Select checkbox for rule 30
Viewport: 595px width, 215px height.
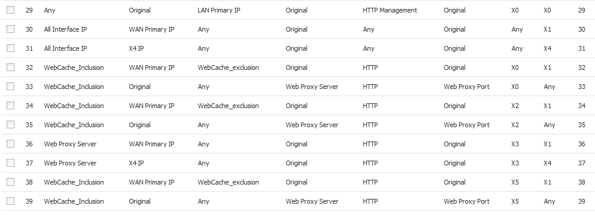11,29
